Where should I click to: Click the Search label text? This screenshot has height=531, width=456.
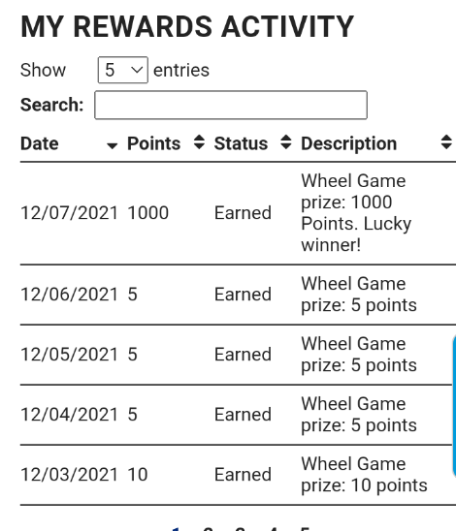(51, 105)
